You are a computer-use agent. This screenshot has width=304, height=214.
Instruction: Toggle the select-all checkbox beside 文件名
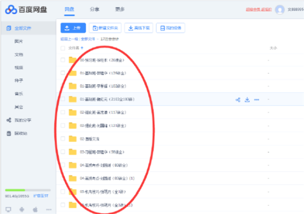[x=63, y=48]
